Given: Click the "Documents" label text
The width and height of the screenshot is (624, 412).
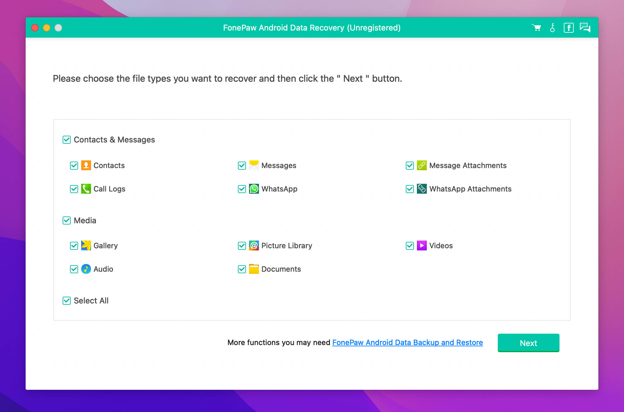Looking at the screenshot, I should (281, 269).
